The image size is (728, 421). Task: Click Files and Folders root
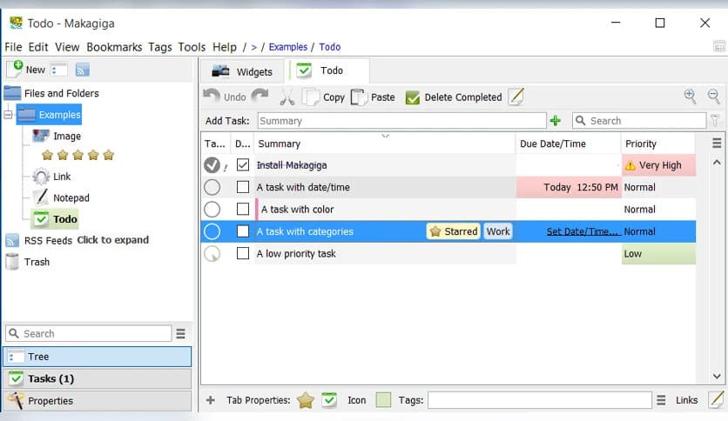[x=51, y=93]
